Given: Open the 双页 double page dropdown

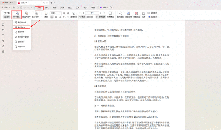Looking at the screenshot, I should 90,17.
